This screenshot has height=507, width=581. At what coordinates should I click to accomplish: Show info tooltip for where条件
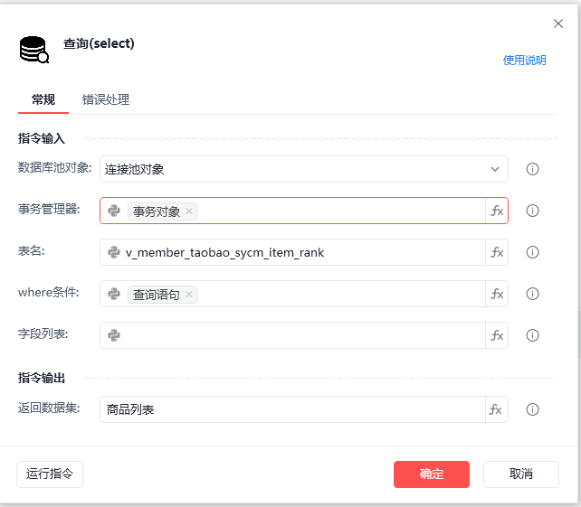pos(532,294)
